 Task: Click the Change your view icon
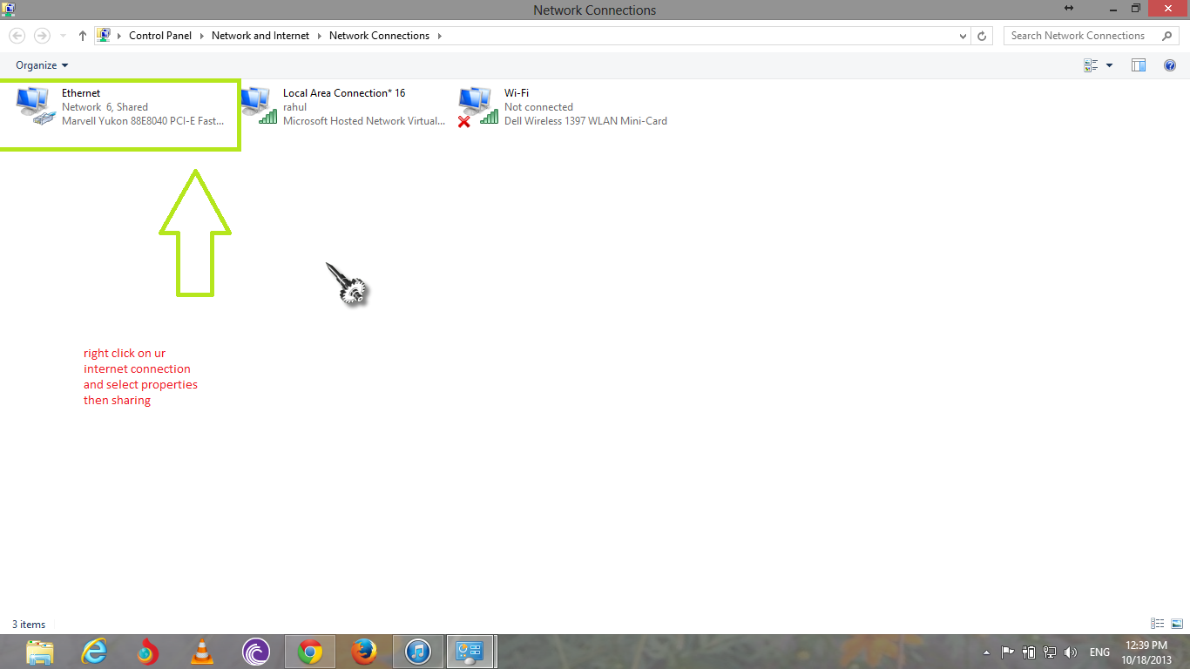pos(1091,65)
